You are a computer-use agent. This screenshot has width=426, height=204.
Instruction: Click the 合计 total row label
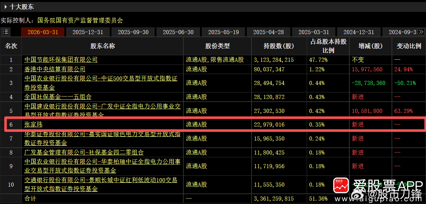coord(30,199)
